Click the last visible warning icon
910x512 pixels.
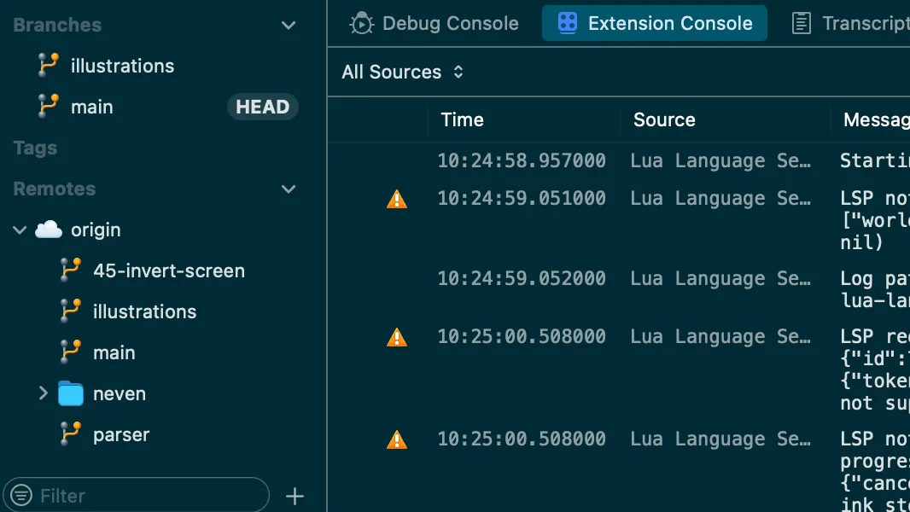(x=397, y=439)
